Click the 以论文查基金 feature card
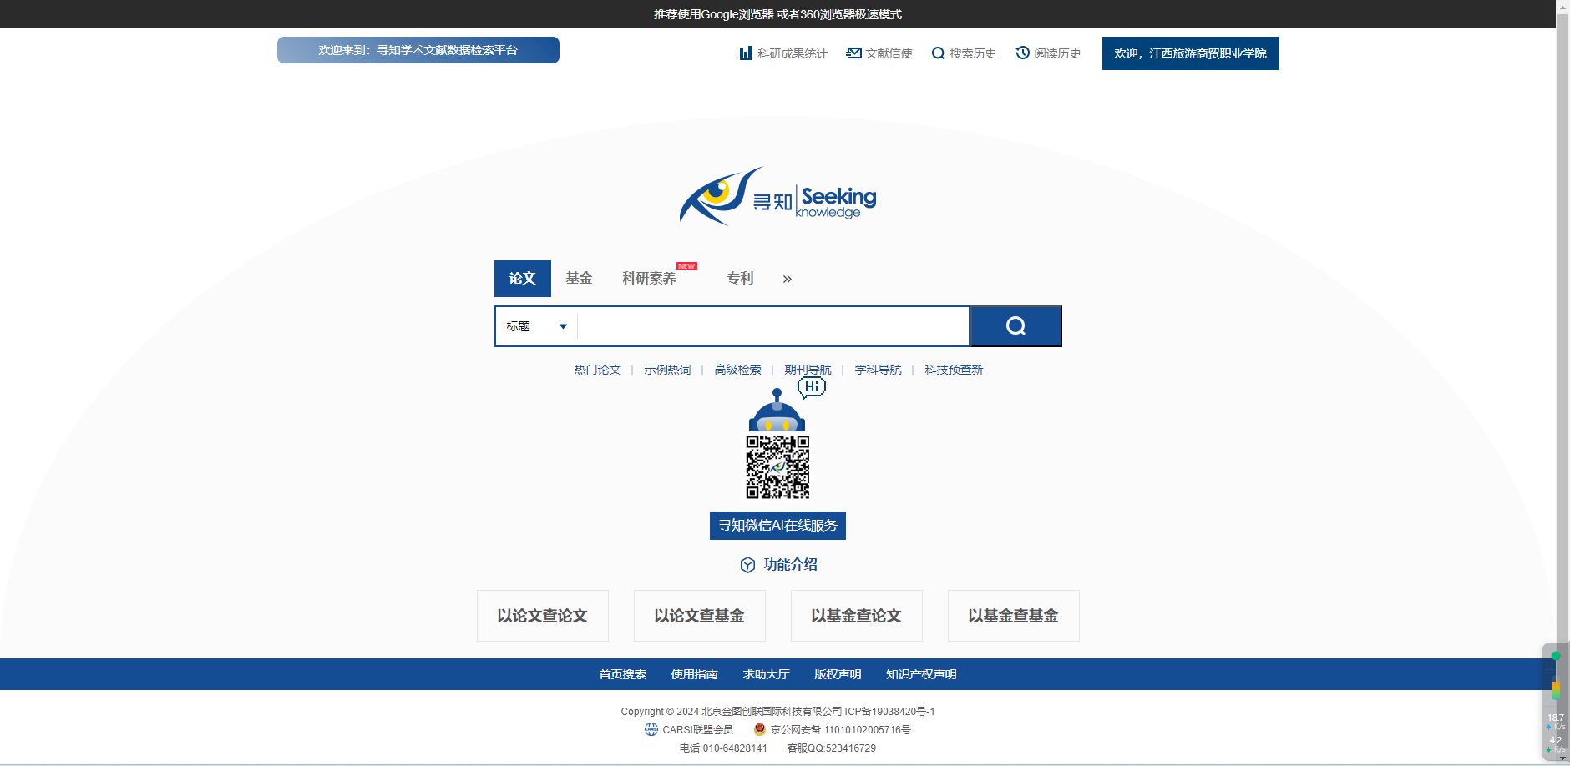The height and width of the screenshot is (766, 1570). [700, 616]
